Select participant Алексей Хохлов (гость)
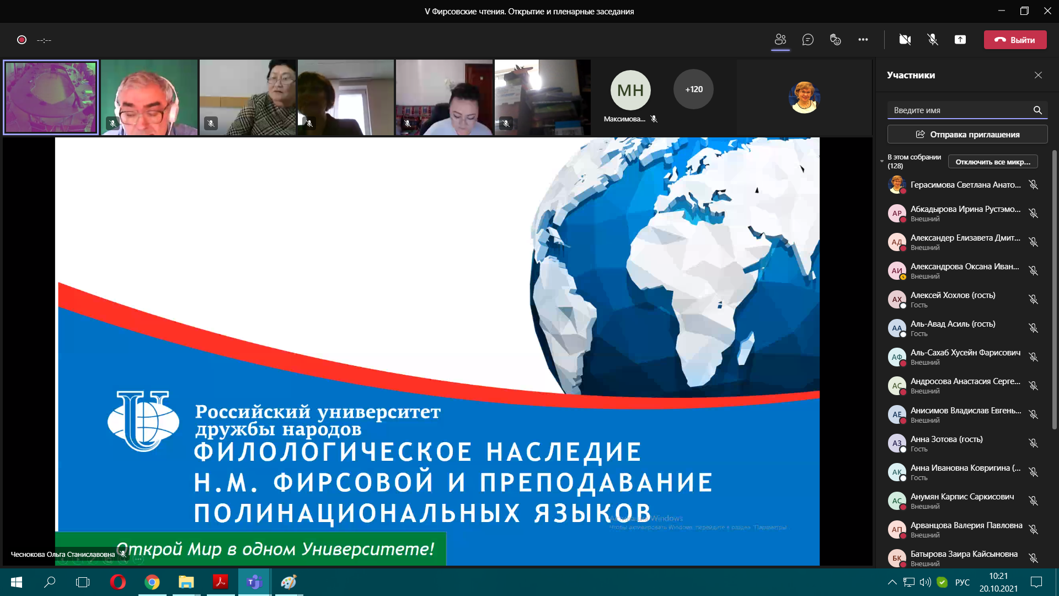 (x=953, y=299)
